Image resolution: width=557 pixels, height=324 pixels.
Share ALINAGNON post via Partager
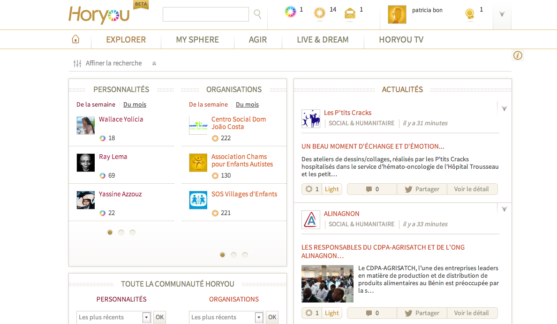(422, 313)
